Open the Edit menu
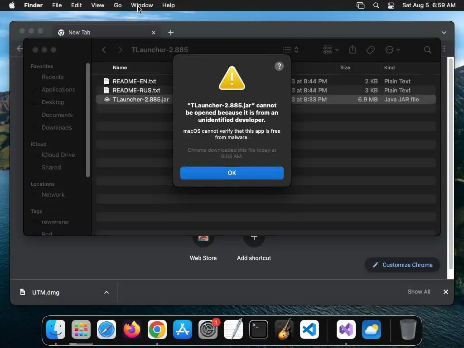Viewport: 464px width, 348px height. coord(76,5)
